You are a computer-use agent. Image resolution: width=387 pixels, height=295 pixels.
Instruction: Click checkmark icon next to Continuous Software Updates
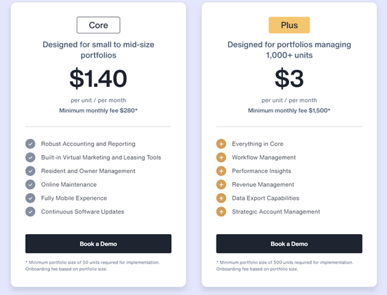30,211
